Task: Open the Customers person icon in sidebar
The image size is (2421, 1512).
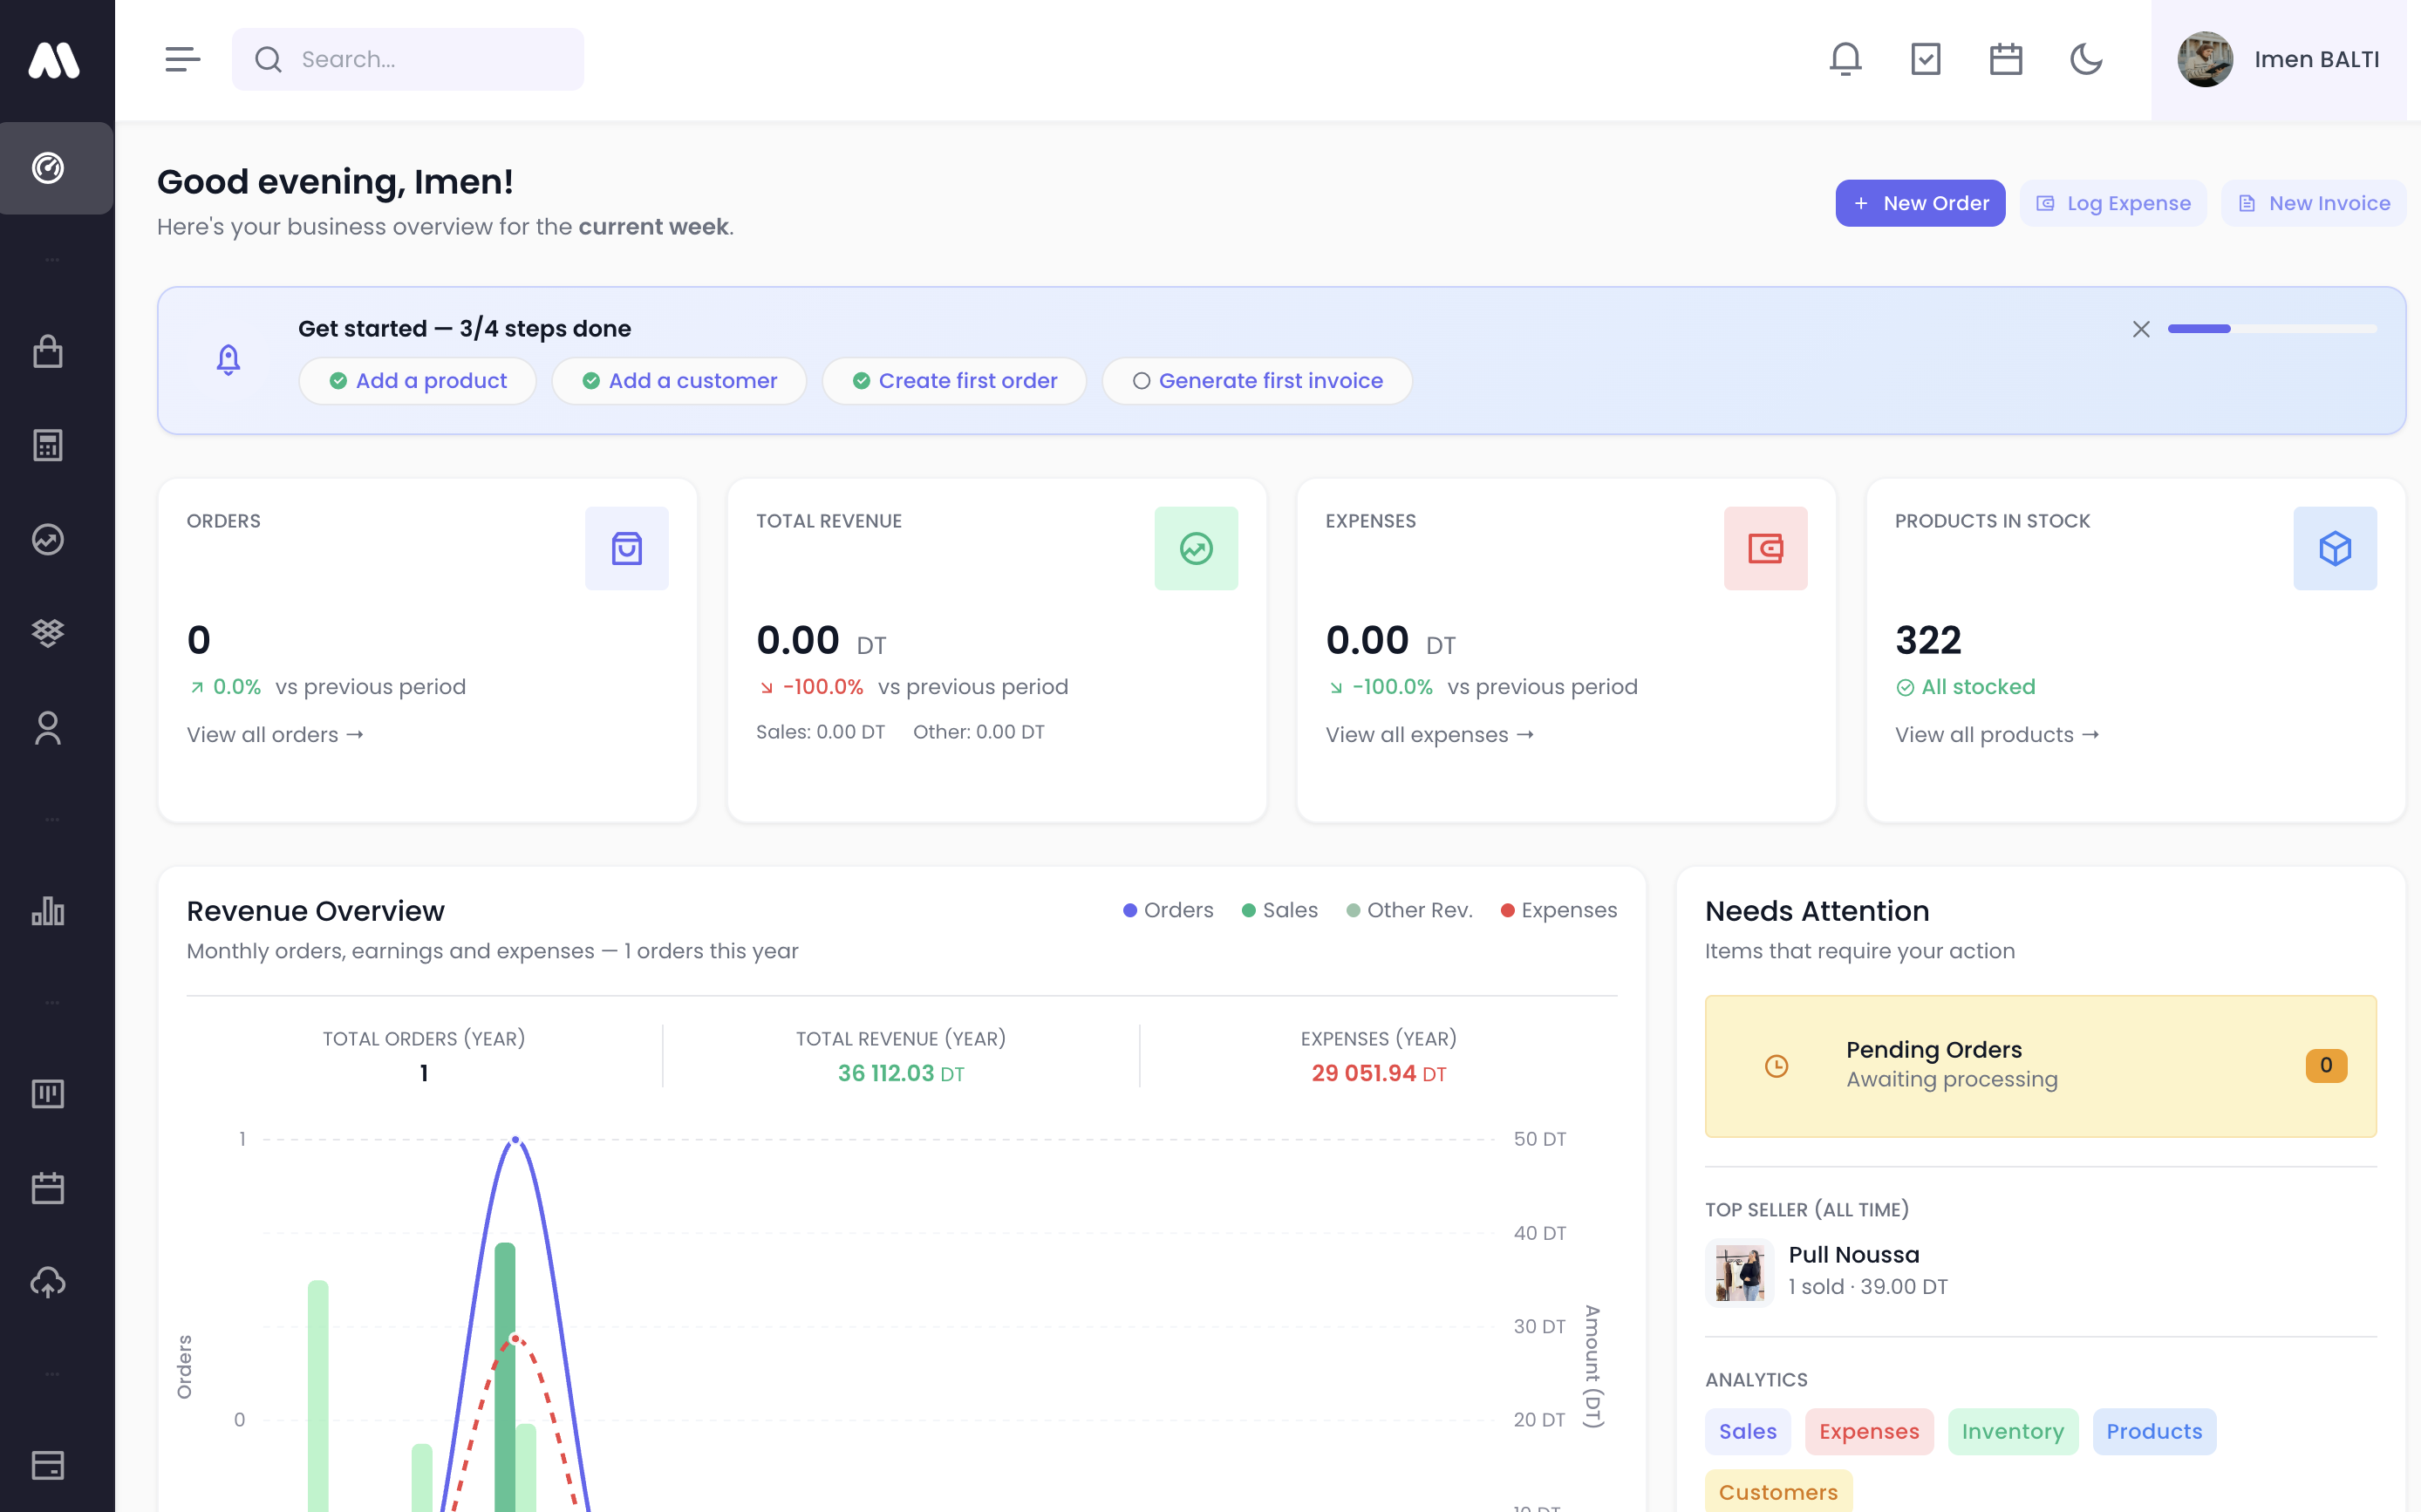Action: [49, 728]
